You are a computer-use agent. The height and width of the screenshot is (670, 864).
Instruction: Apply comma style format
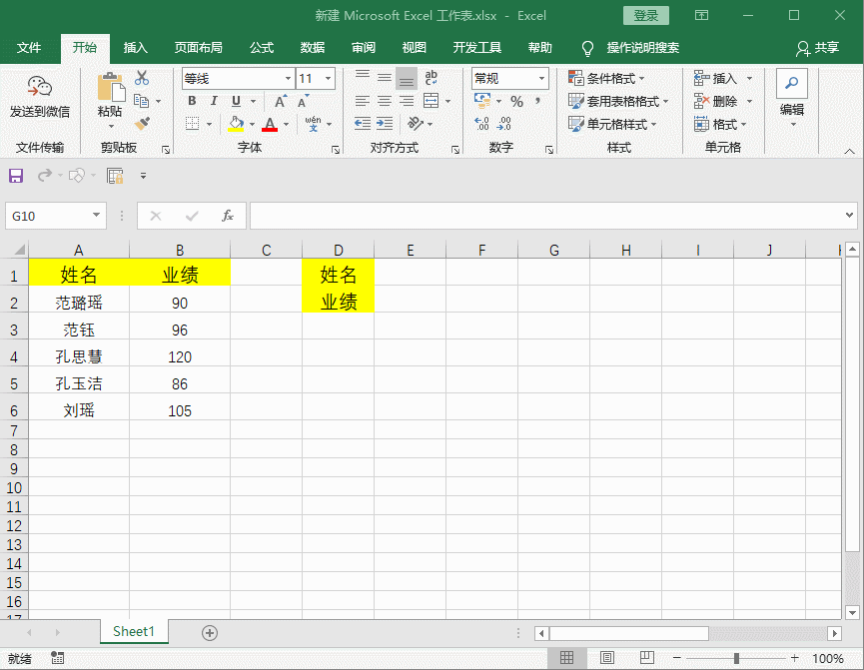(537, 101)
